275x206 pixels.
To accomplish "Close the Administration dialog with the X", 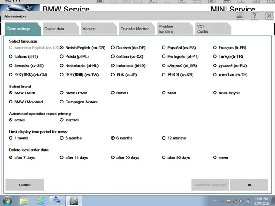I will click(269, 16).
